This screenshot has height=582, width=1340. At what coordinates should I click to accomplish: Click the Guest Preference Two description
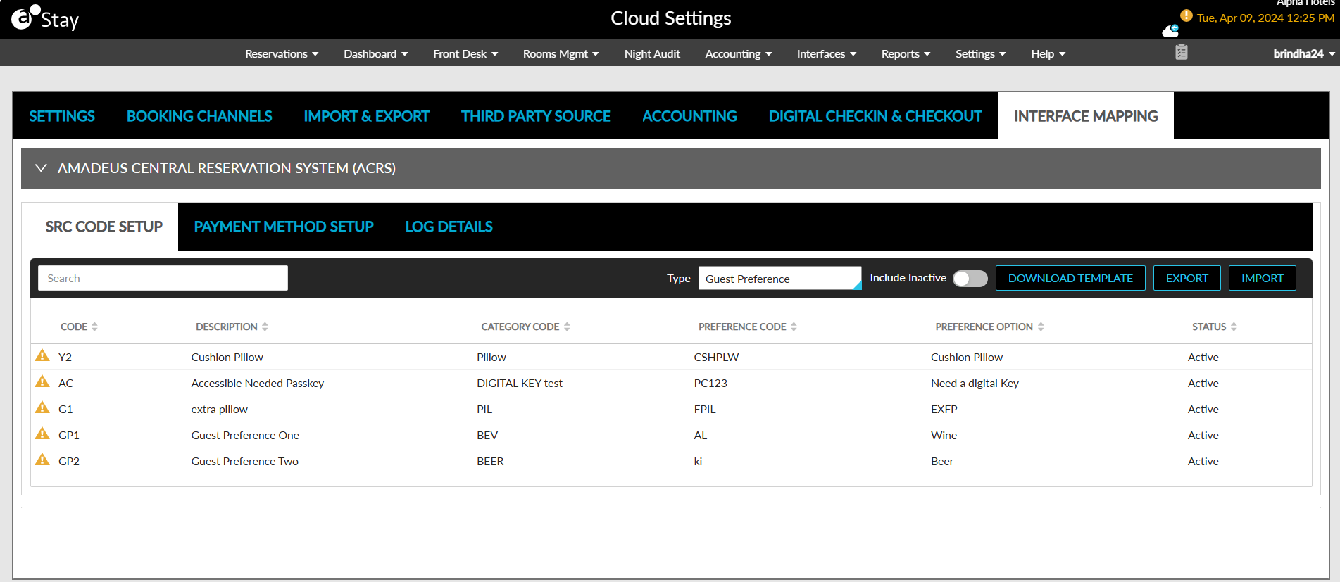[x=245, y=461]
